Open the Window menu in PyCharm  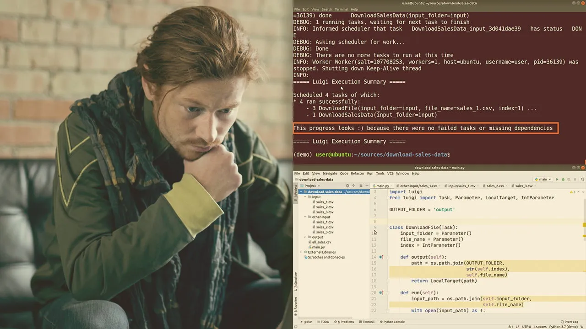click(x=402, y=174)
